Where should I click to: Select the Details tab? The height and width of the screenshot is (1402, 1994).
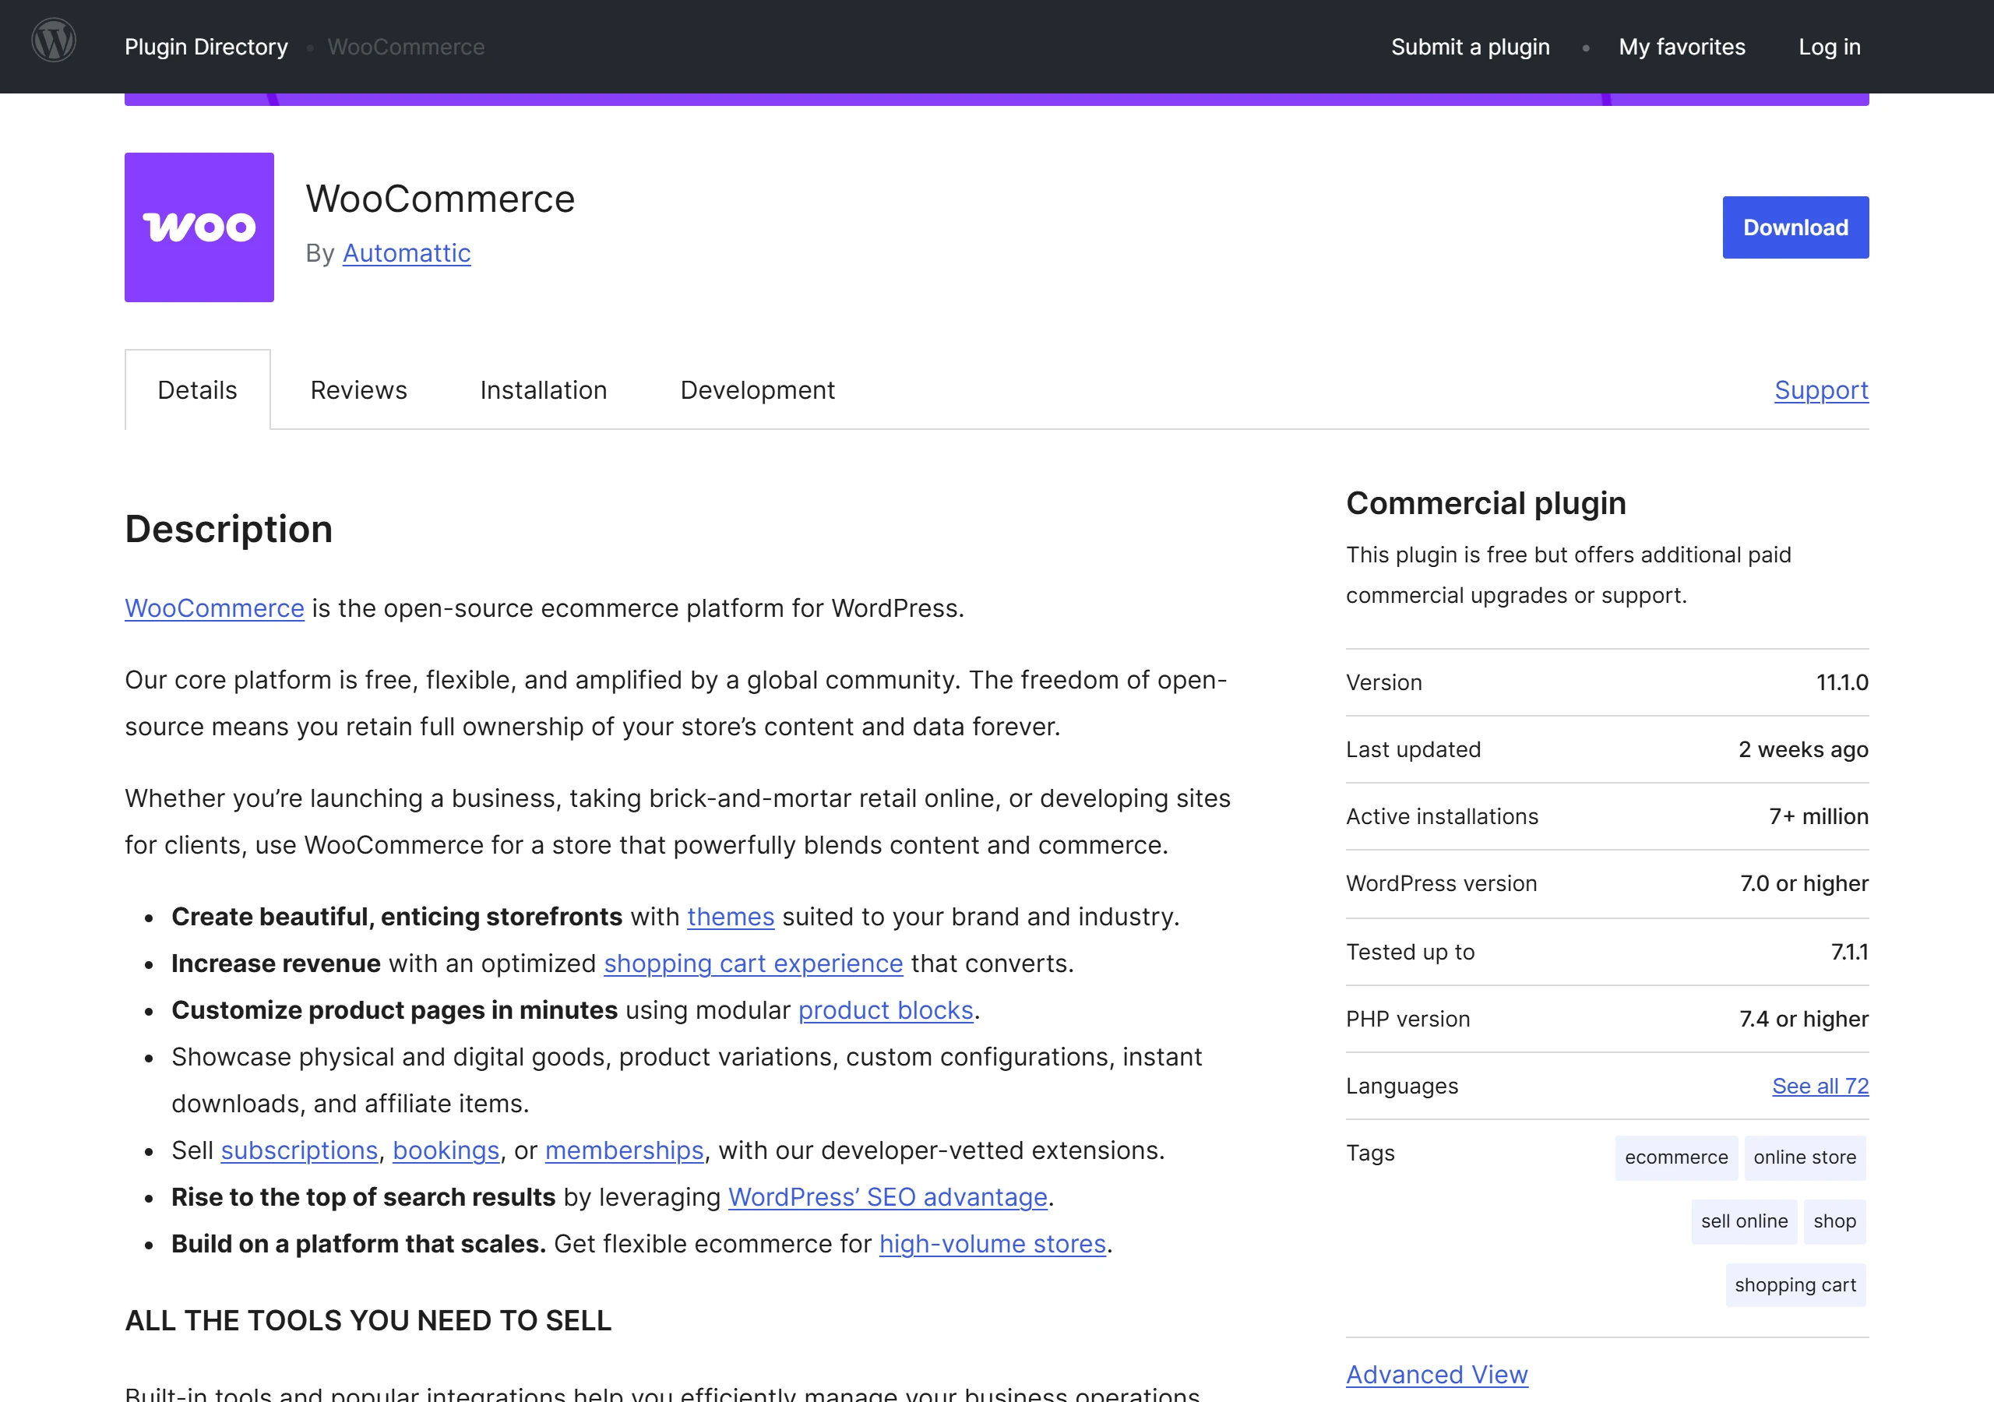point(197,390)
